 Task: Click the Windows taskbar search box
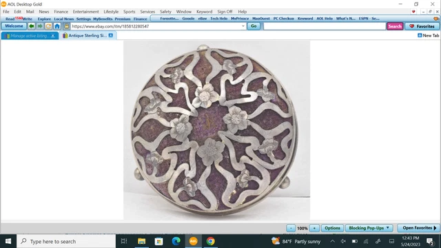point(66,241)
